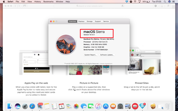This screenshot has height=111, width=178.
Task: Open iBooks in the Dock
Action: tap(113, 106)
